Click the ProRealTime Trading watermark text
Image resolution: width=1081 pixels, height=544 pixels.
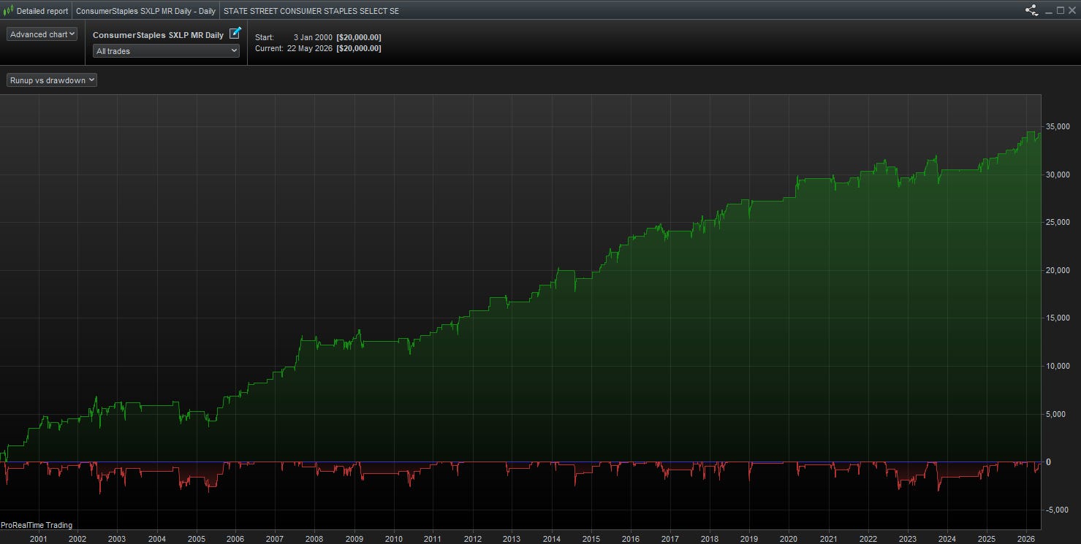pos(37,525)
